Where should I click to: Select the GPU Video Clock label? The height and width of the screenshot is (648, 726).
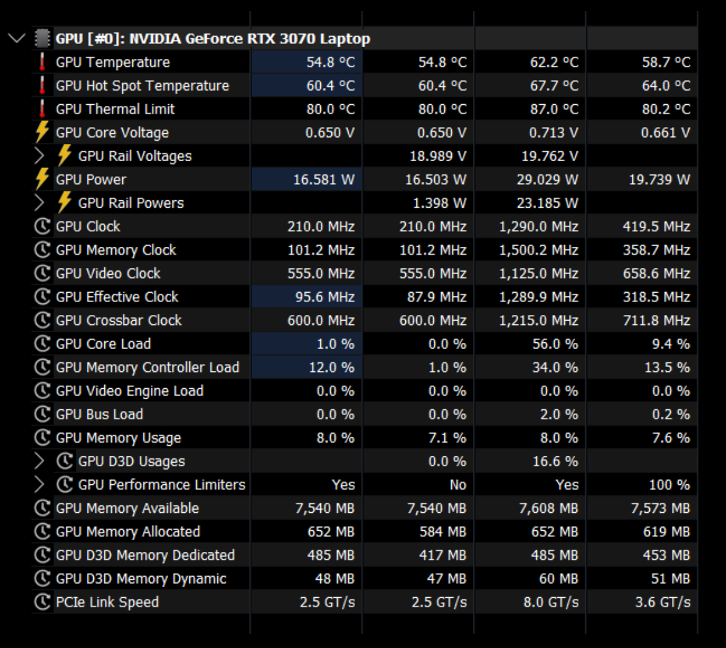(x=108, y=273)
